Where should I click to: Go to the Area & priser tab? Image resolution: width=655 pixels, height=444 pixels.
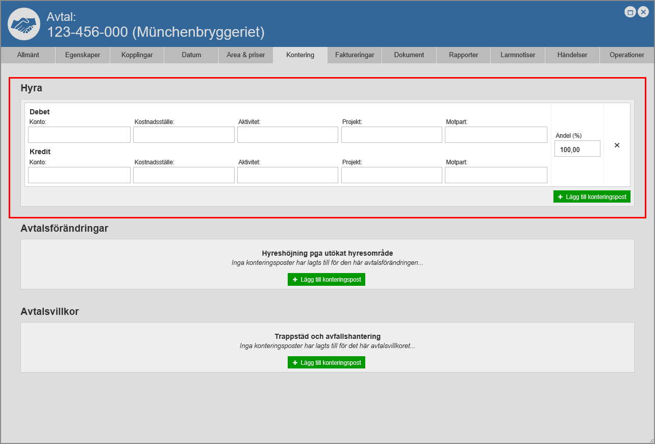246,55
